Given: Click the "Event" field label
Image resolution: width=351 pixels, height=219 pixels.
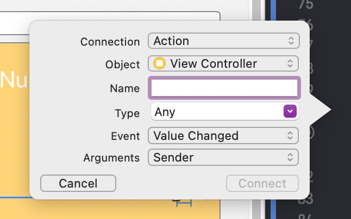Looking at the screenshot, I should (126, 136).
